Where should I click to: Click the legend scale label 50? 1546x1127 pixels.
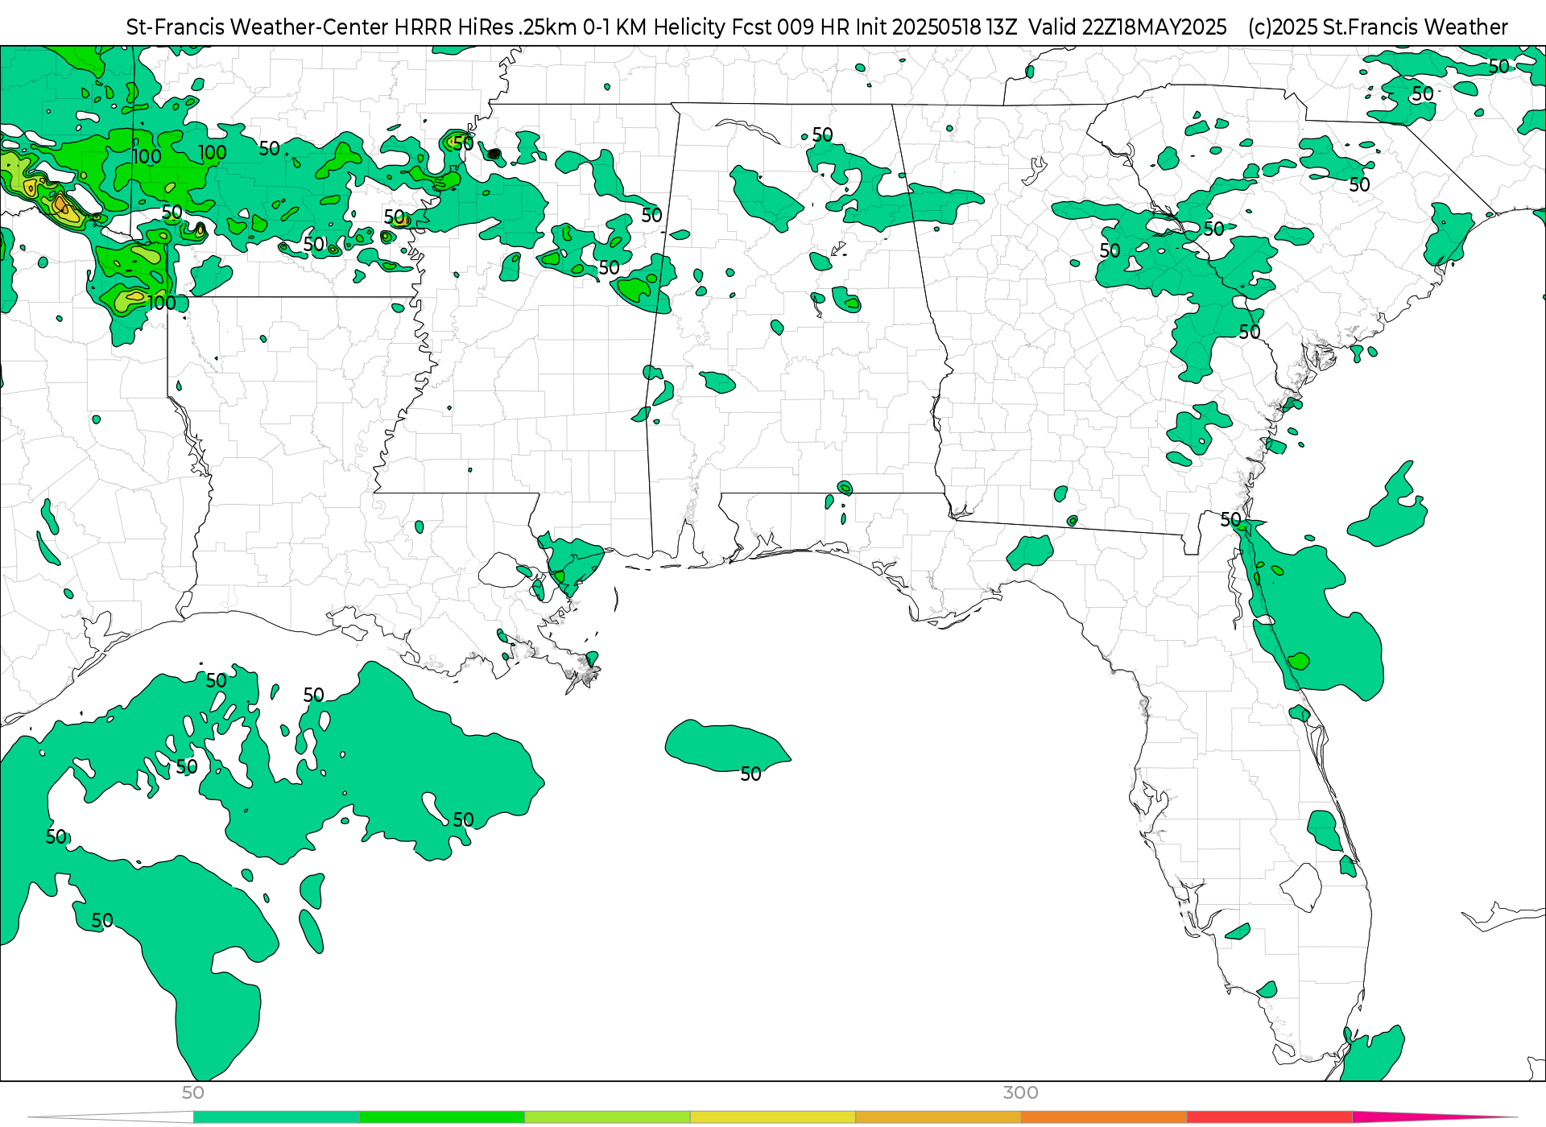pos(192,1092)
